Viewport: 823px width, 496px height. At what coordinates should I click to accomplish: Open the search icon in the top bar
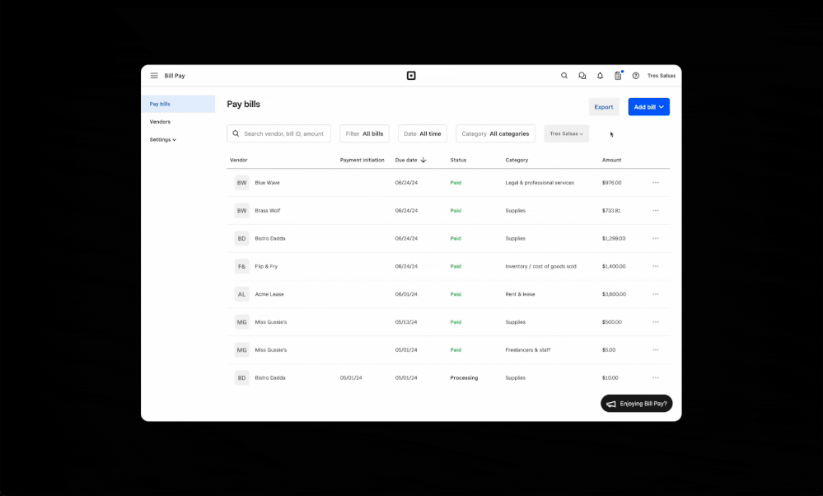tap(564, 75)
